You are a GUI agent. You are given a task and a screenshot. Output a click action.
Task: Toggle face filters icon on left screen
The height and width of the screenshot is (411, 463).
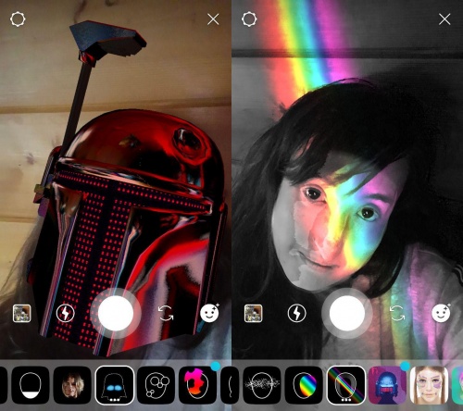click(x=209, y=313)
